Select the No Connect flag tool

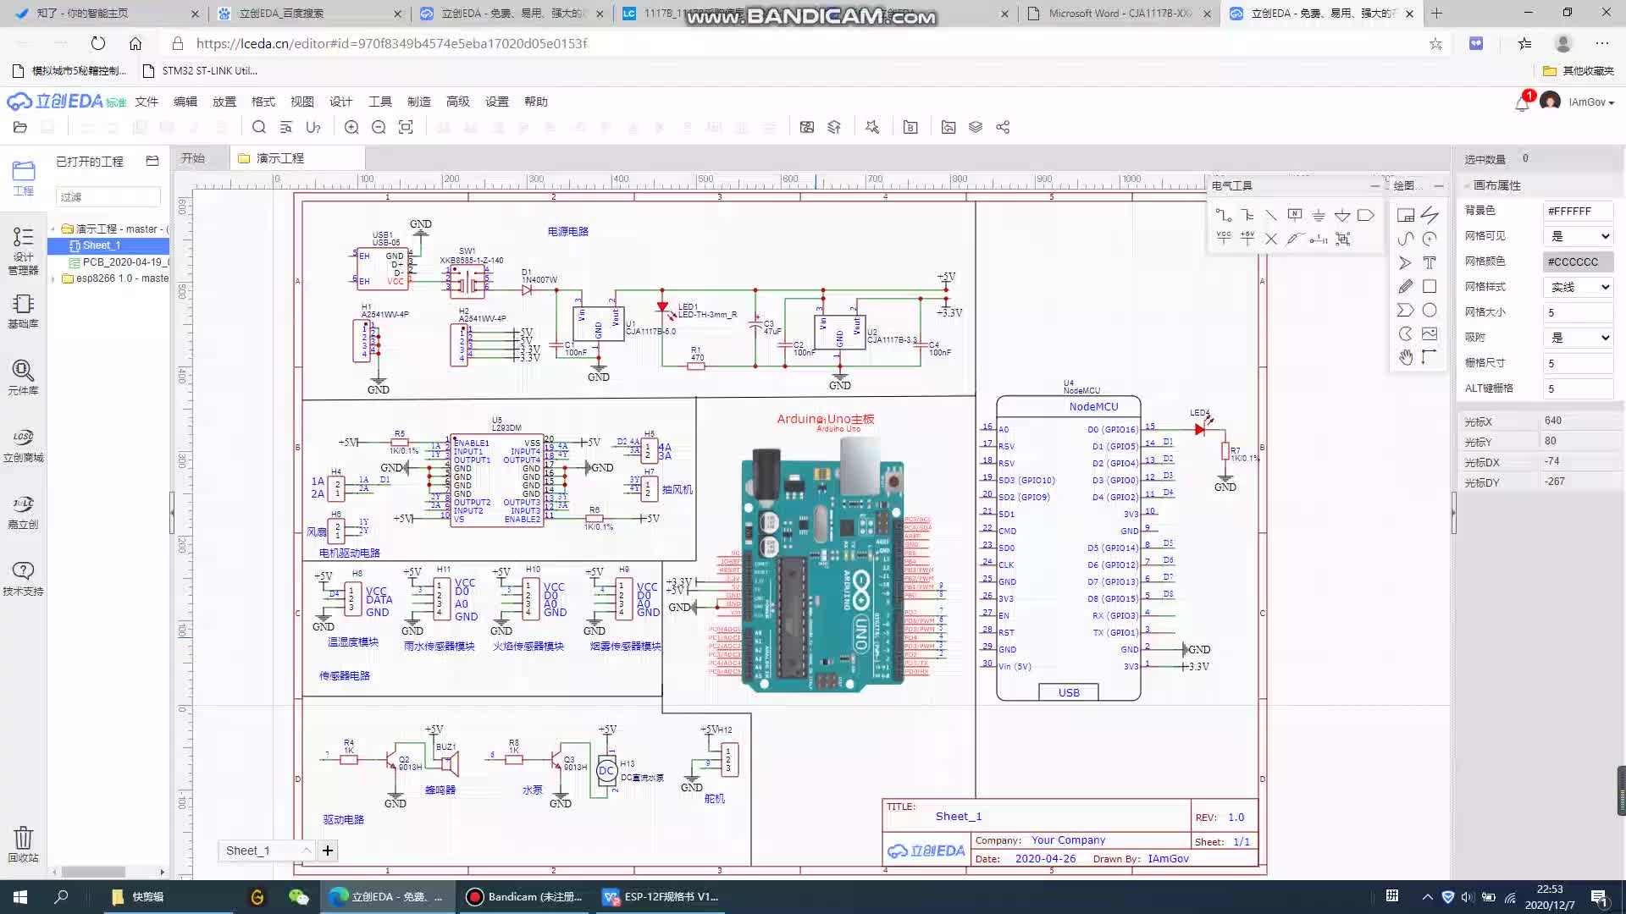(x=1271, y=239)
